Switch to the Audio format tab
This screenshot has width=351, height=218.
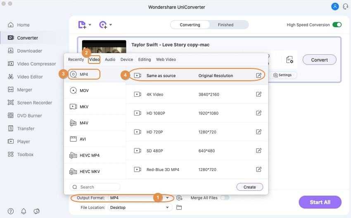pyautogui.click(x=110, y=59)
